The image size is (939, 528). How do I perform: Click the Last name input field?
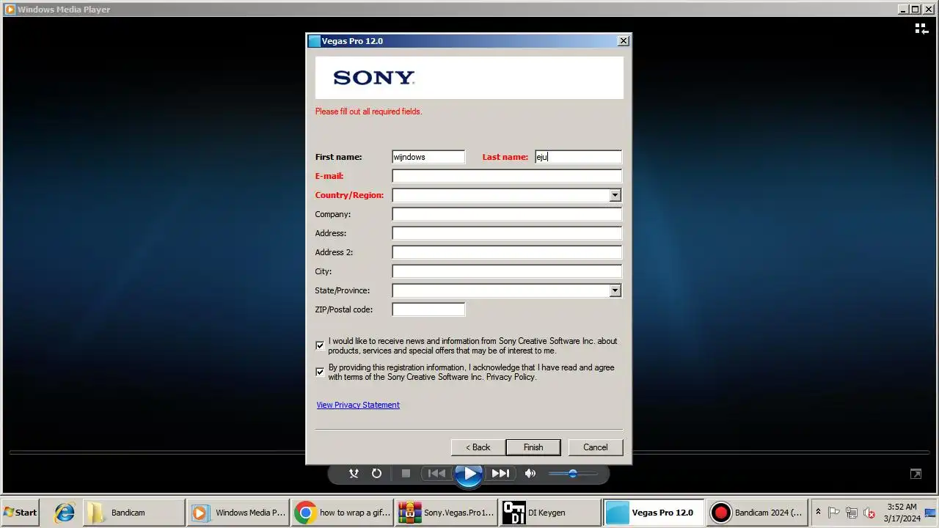(x=578, y=157)
